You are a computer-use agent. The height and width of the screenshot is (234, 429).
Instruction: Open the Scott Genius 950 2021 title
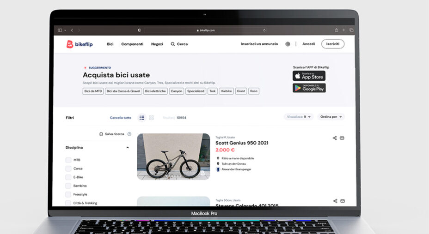[x=242, y=143]
